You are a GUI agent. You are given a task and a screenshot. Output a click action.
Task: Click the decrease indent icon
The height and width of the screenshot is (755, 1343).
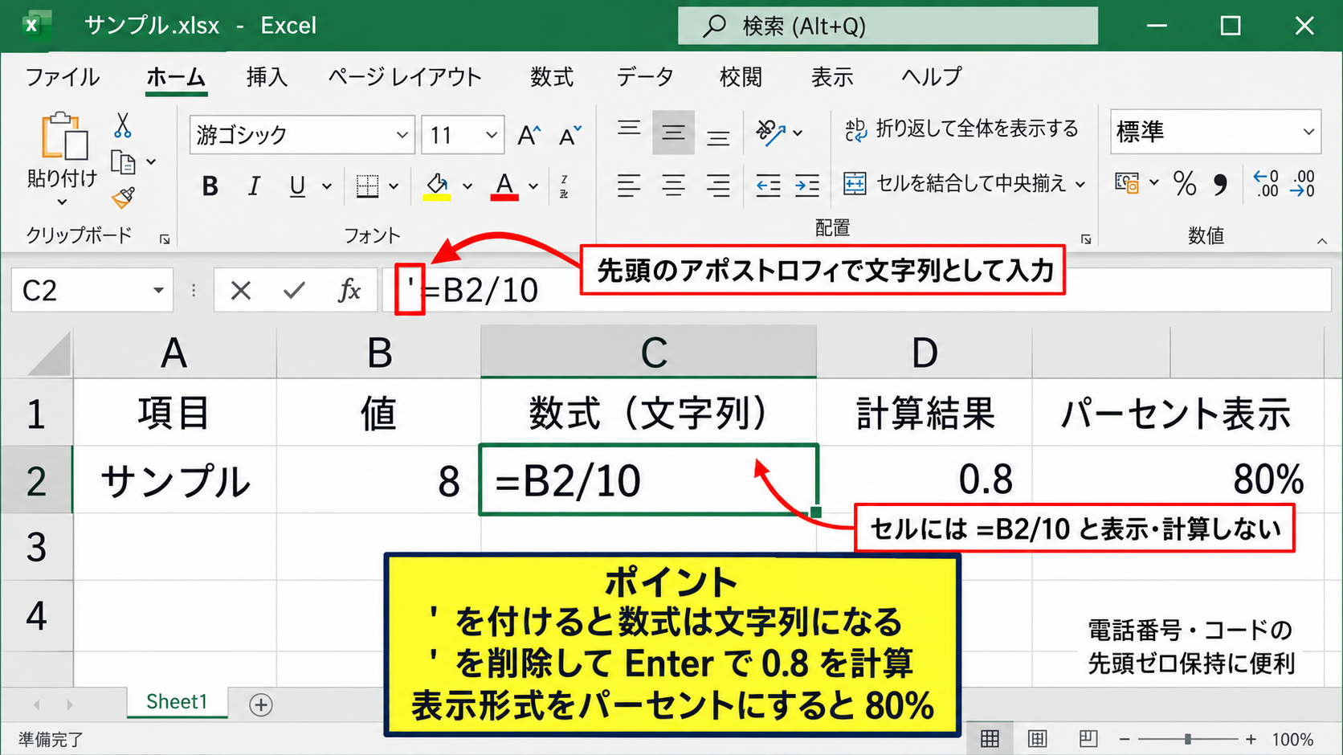tap(768, 186)
